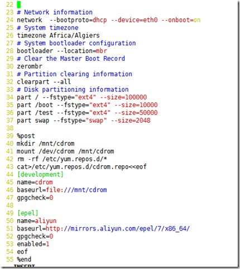Viewport: 240px width, 269px height.
Task: Click the '%end' marker line
Action: (24, 260)
